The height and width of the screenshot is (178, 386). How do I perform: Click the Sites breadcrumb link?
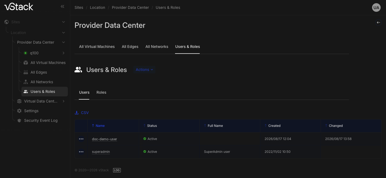pos(79,7)
